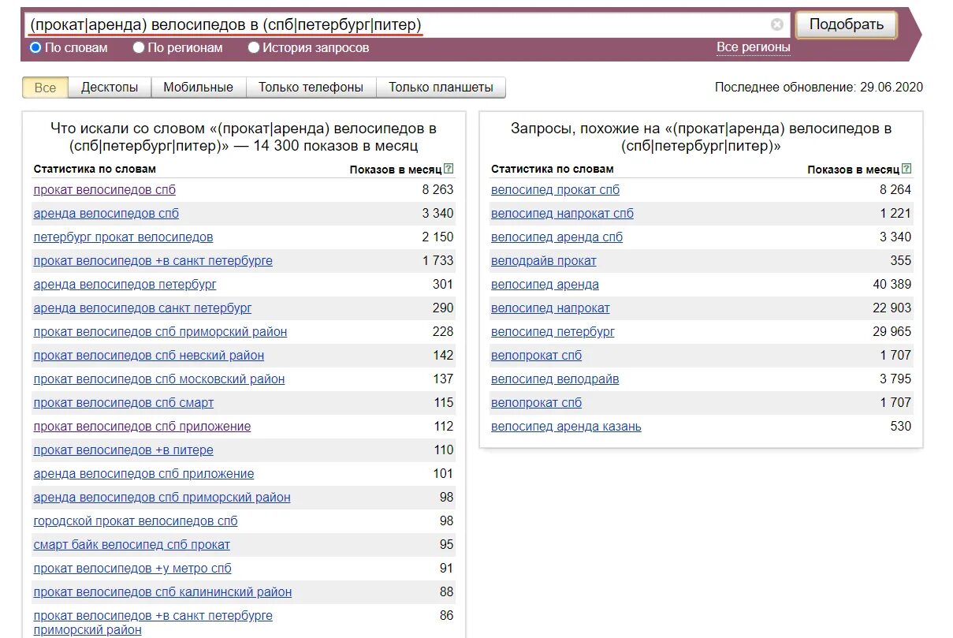Open 'велосипед напрокат' similar query
The width and height of the screenshot is (953, 638).
(x=550, y=308)
